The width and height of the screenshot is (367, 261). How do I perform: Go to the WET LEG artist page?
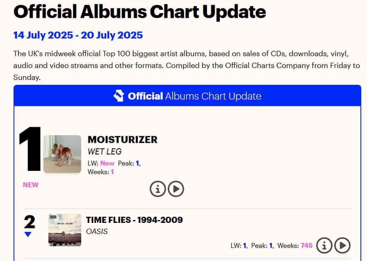point(105,152)
